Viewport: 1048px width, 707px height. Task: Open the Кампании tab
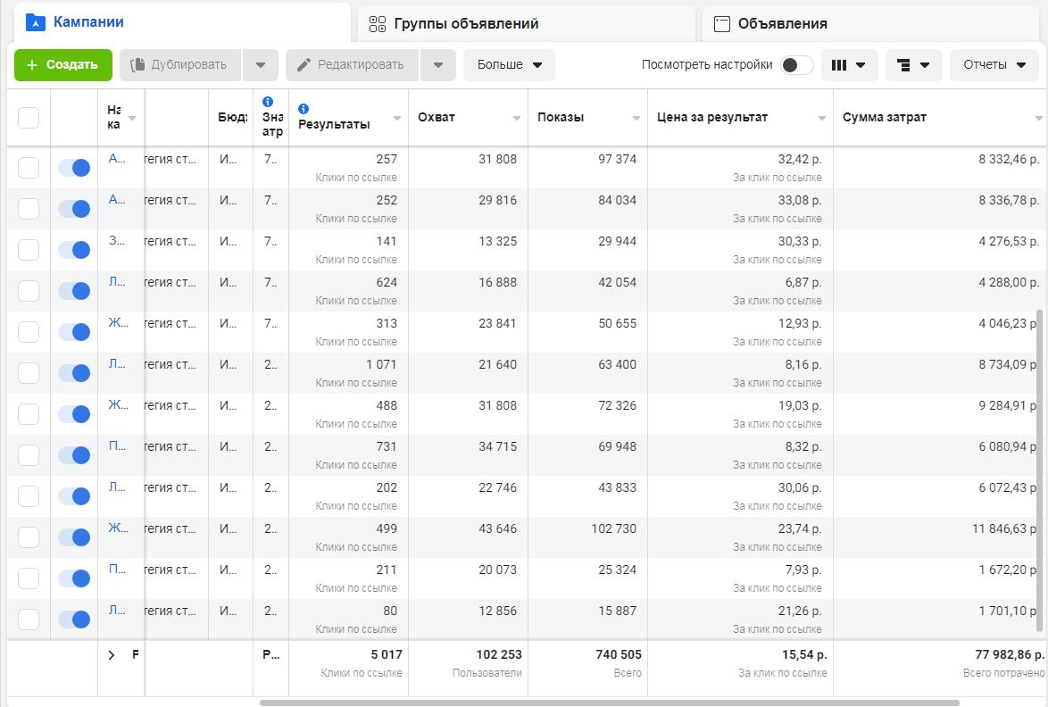point(180,22)
